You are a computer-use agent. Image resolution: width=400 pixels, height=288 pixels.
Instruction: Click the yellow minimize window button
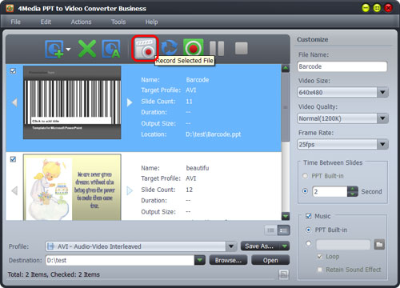click(366, 8)
